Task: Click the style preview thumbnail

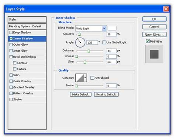Action: pos(154,54)
